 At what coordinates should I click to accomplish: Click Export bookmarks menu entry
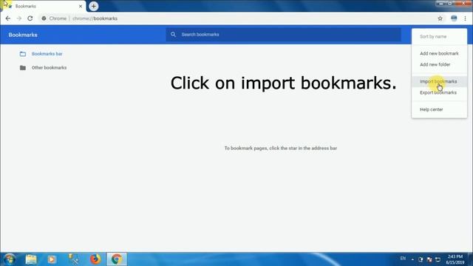pos(439,92)
